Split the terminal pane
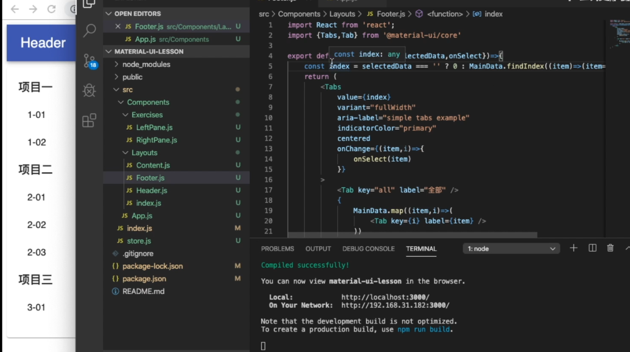 (x=592, y=248)
